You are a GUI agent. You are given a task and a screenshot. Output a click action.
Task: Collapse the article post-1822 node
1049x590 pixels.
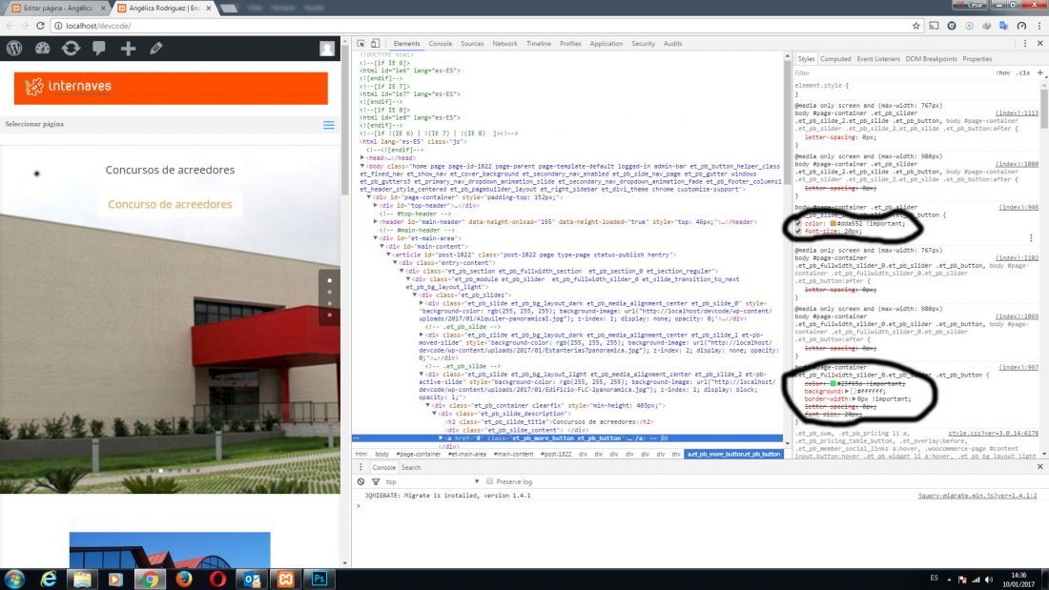click(389, 254)
